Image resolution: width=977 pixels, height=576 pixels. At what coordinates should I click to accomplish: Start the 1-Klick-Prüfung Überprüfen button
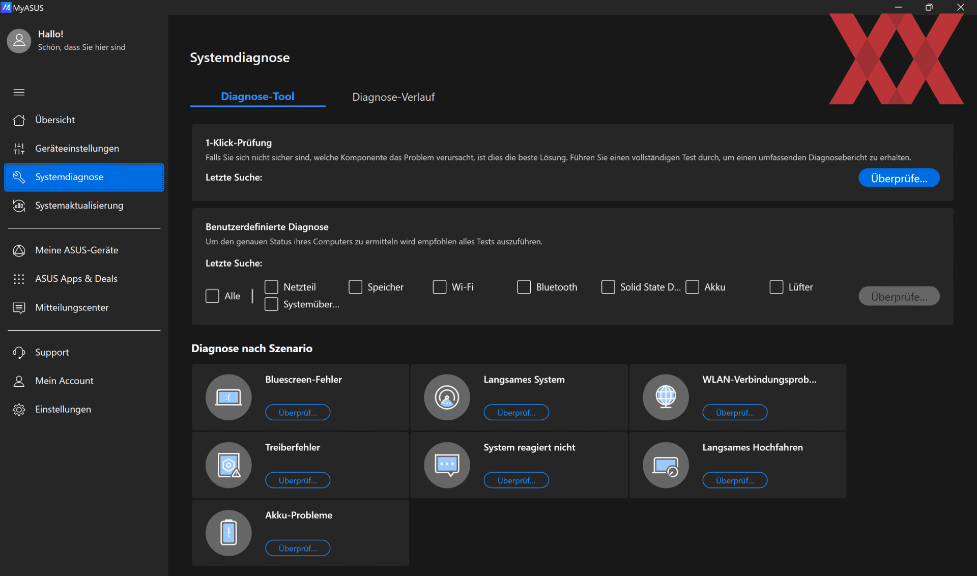pyautogui.click(x=899, y=178)
